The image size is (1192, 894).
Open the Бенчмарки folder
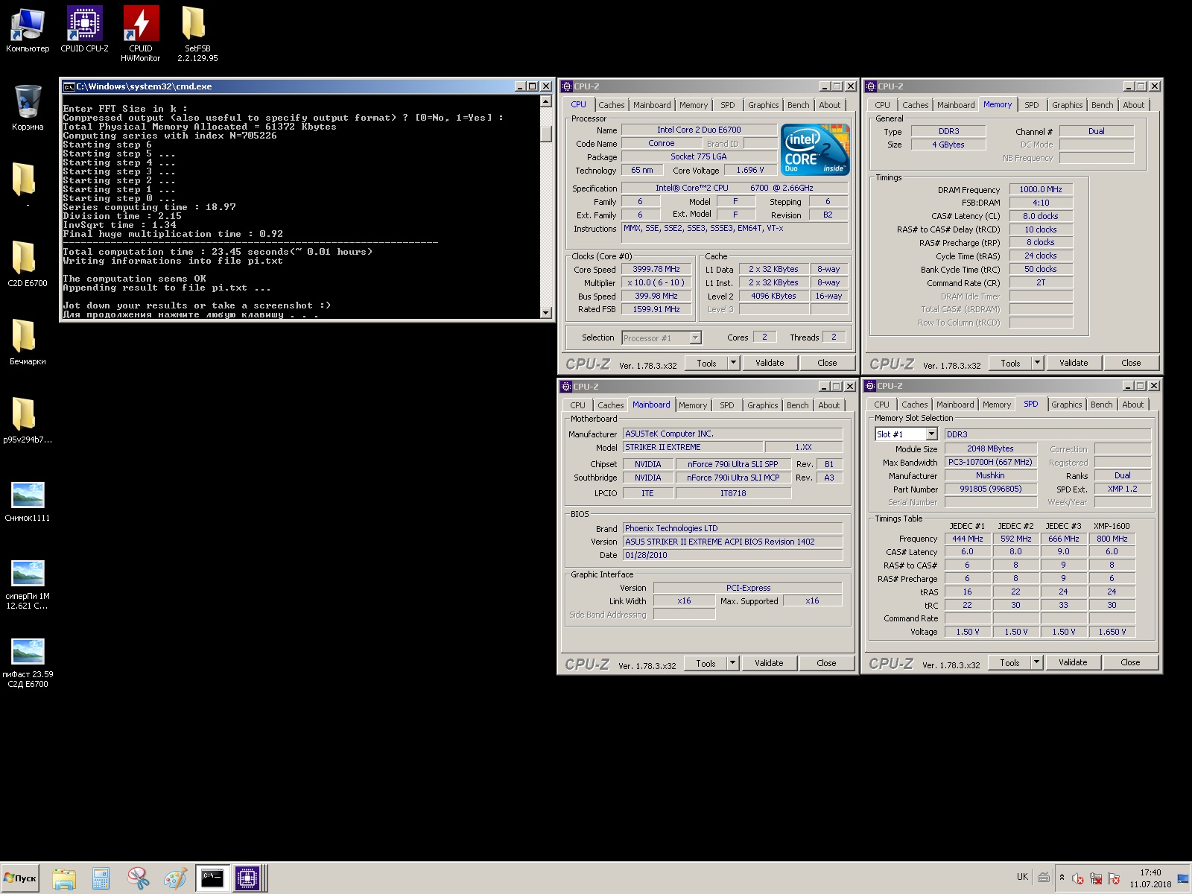click(28, 343)
